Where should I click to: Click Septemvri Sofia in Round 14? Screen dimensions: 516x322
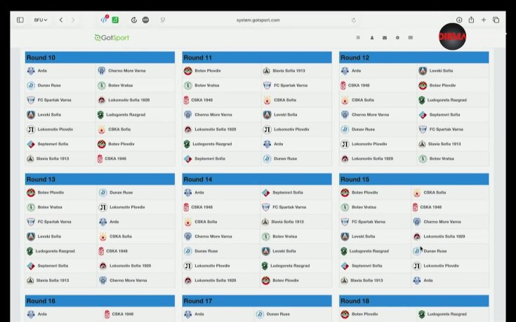[x=288, y=192]
